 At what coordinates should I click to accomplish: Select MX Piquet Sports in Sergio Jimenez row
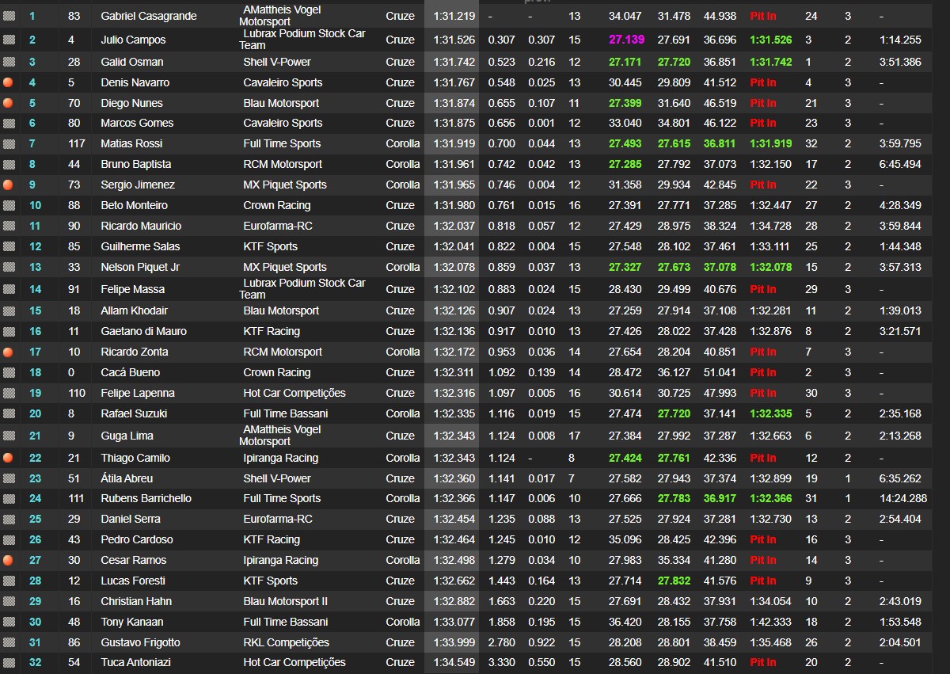coord(285,185)
